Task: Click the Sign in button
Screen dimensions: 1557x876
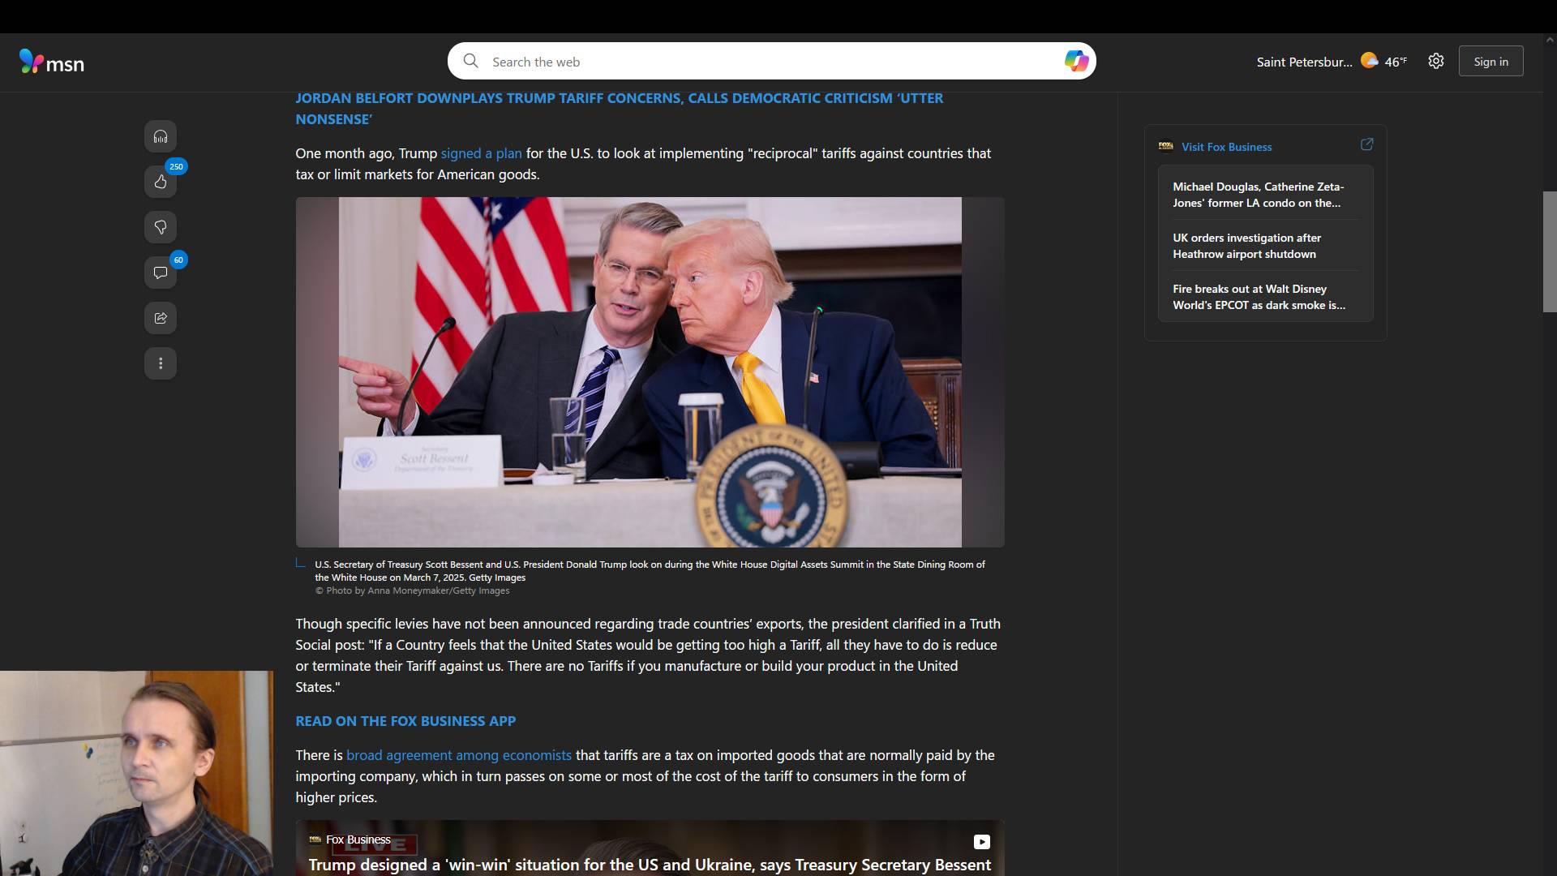Action: [1491, 62]
